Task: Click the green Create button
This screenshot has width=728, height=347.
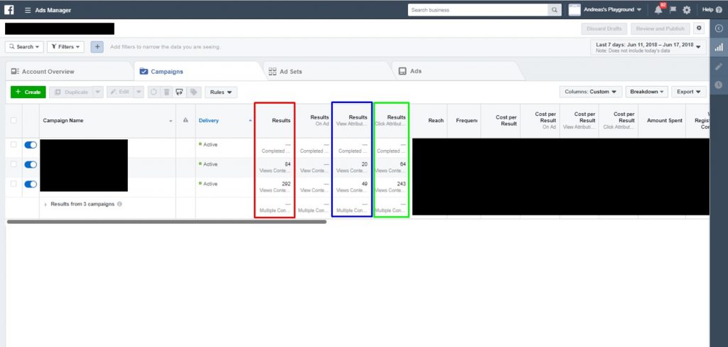Action: coord(28,92)
